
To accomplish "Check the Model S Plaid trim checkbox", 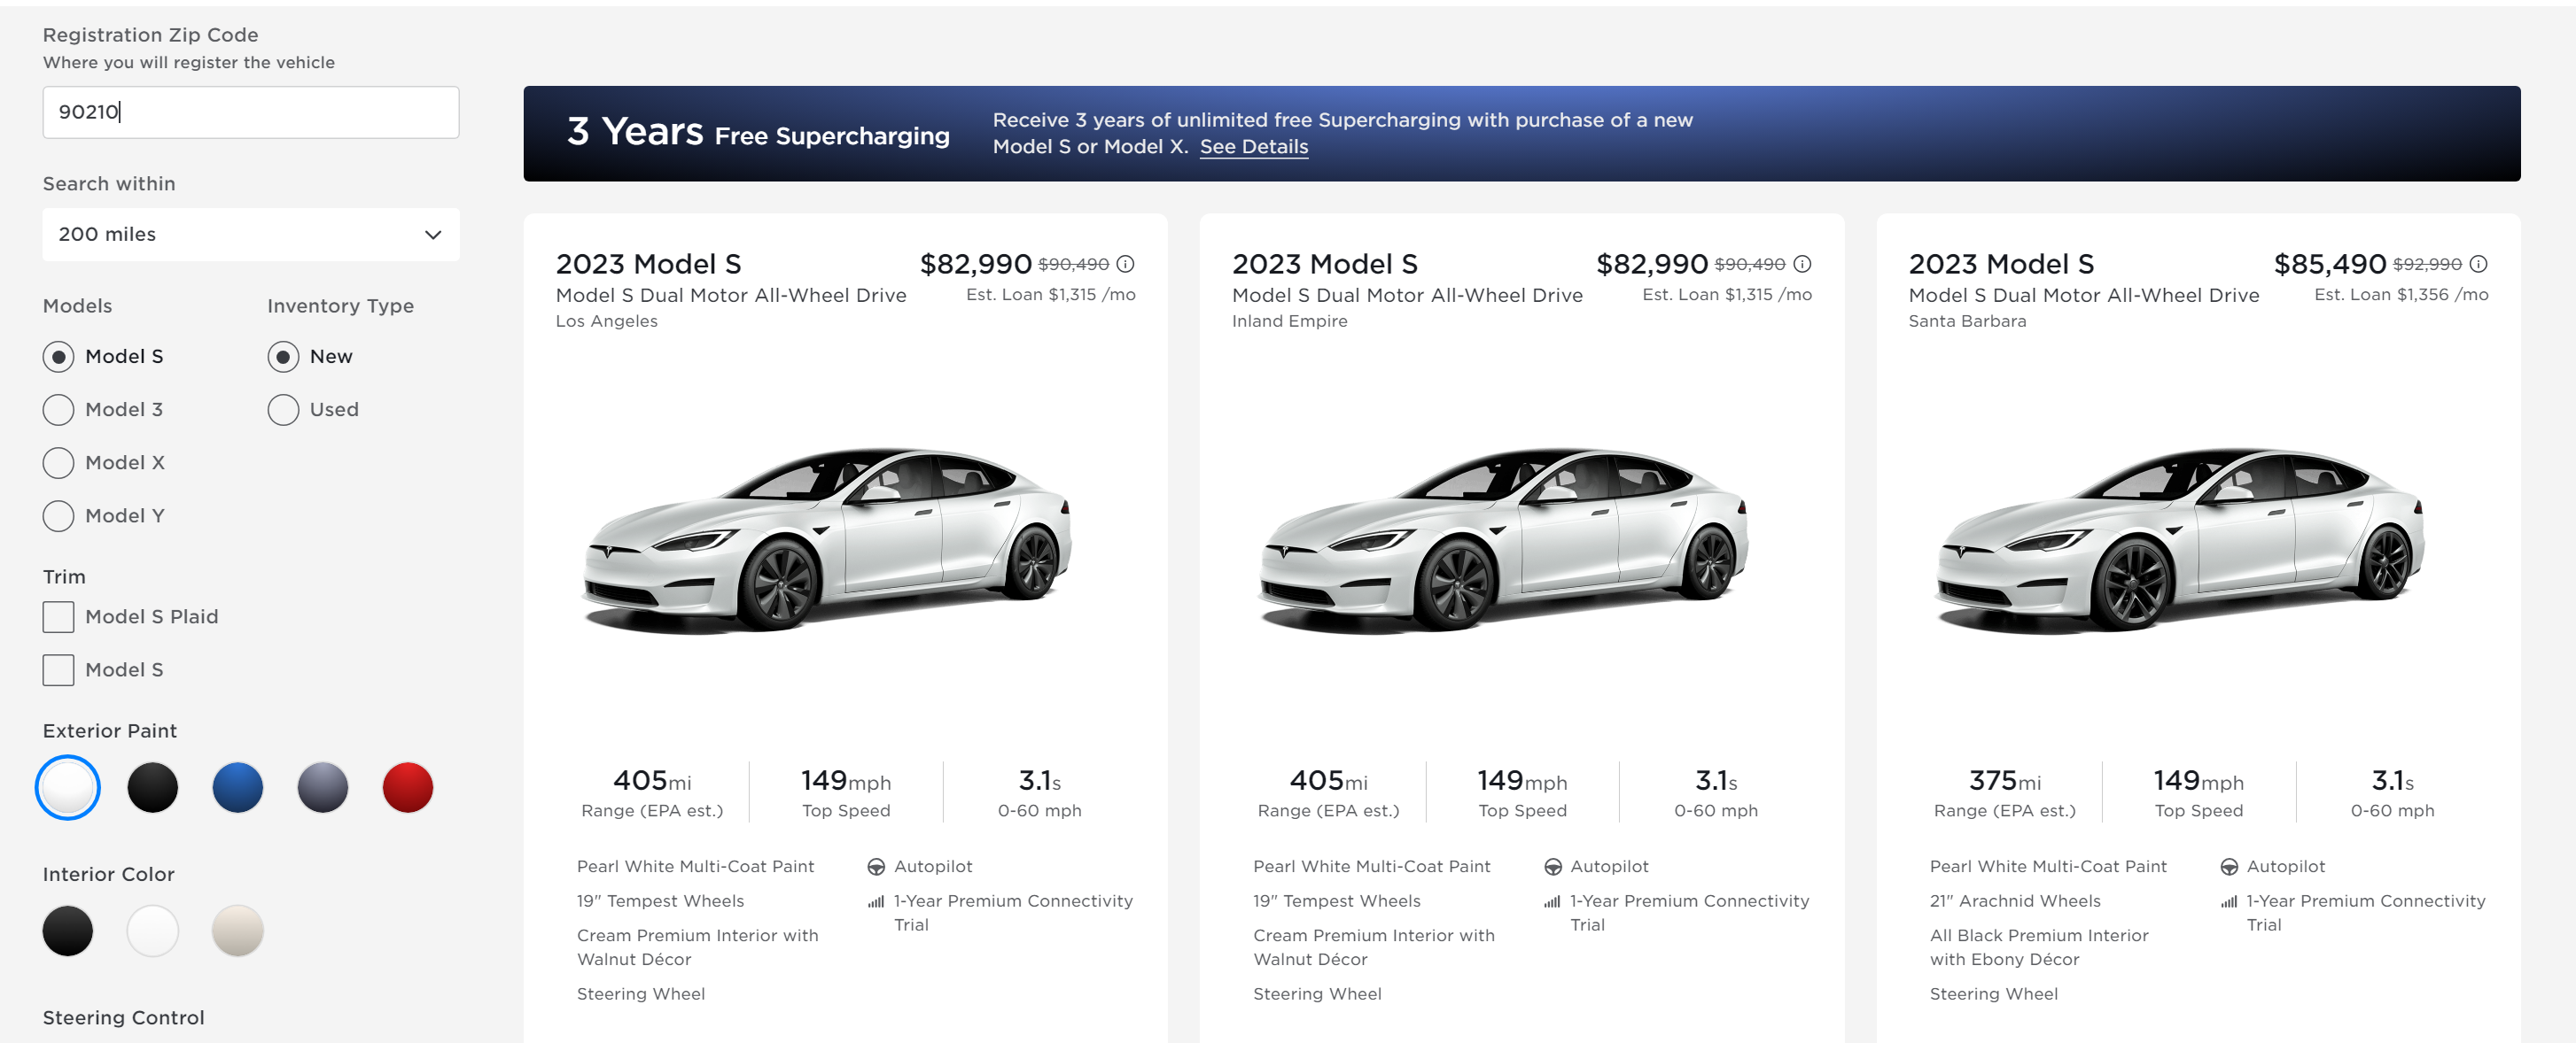I will [59, 616].
